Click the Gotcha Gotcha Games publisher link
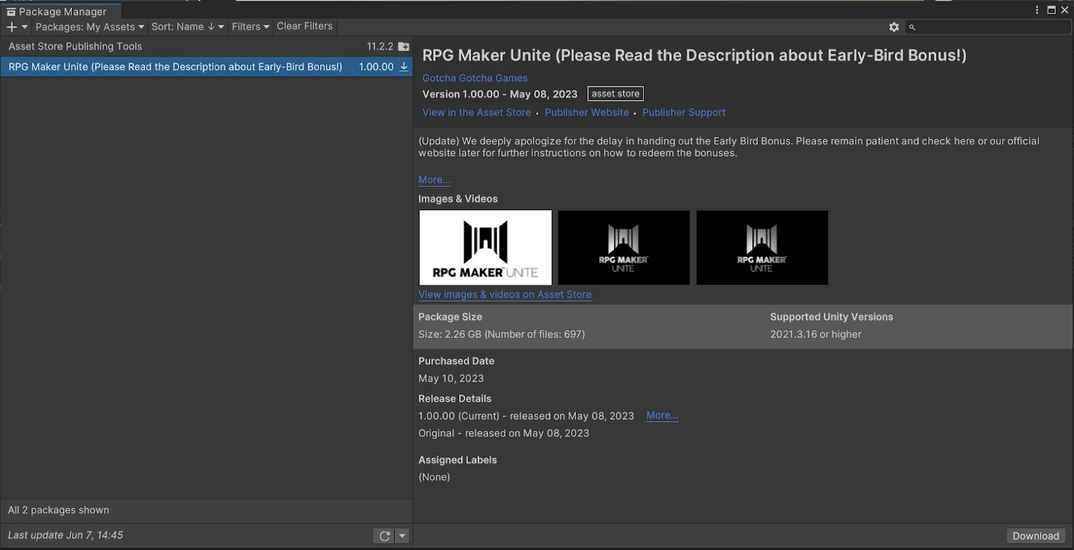The image size is (1074, 550). pos(475,78)
